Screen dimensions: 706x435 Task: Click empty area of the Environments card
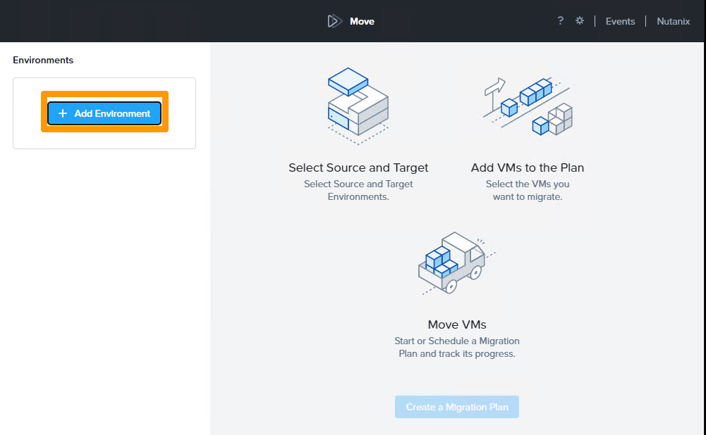tap(104, 140)
